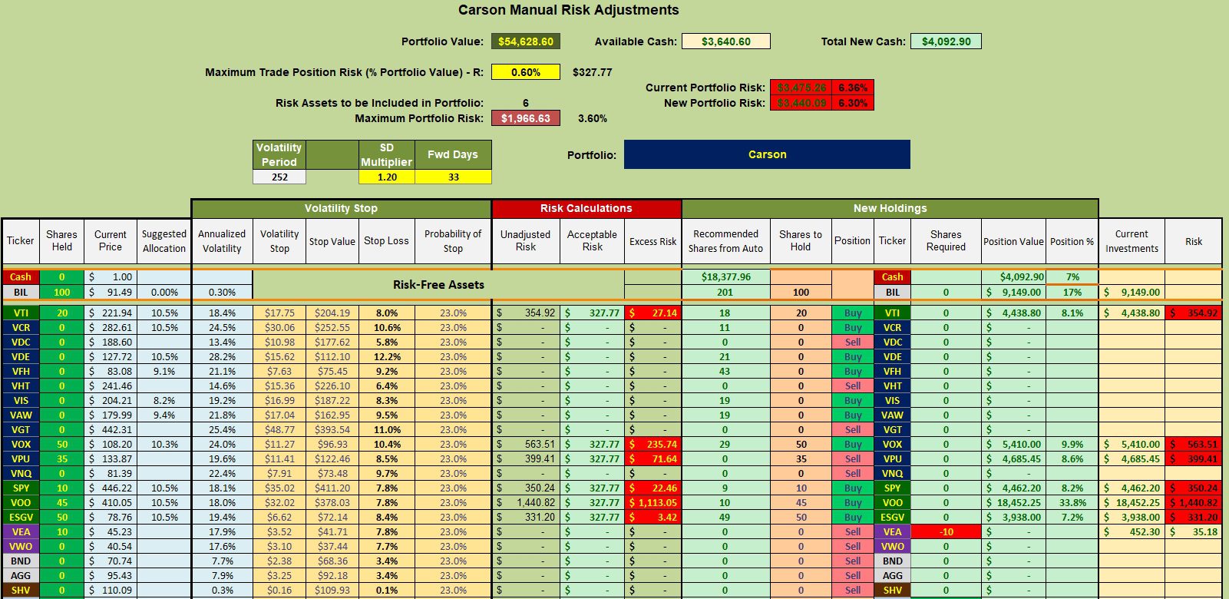Edit the 0.60% maximum trade risk cell
Image resolution: width=1229 pixels, height=599 pixels.
coord(526,72)
